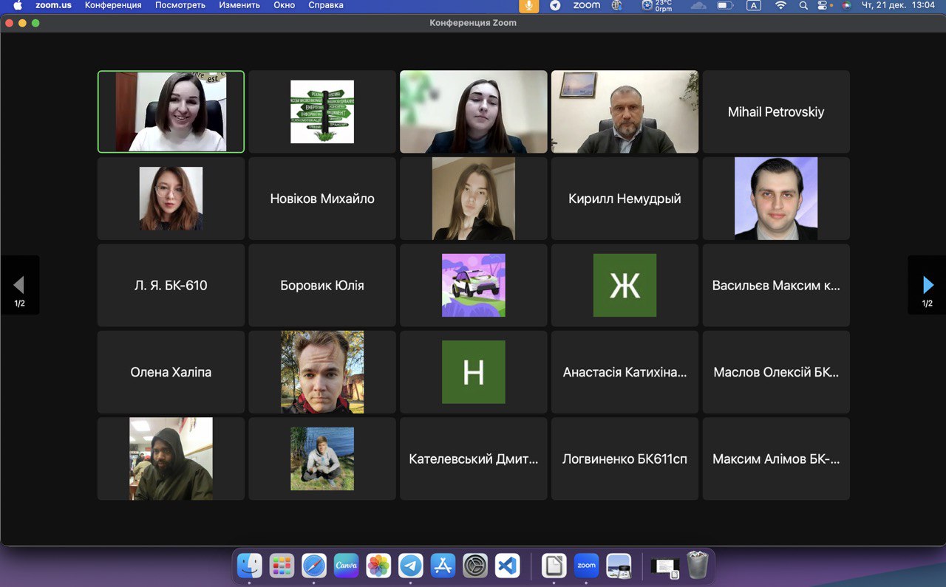Viewport: 946px width, 587px height.
Task: Expand the Окно menu
Action: tap(284, 5)
